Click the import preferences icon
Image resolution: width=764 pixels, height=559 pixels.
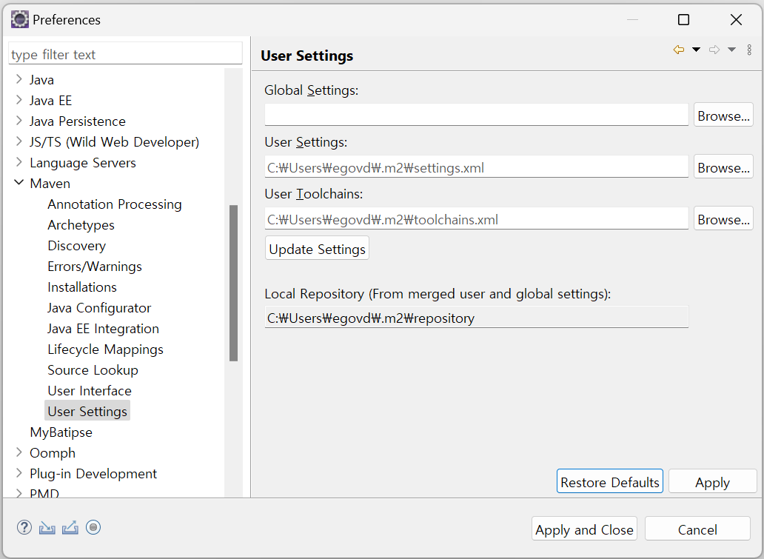pyautogui.click(x=47, y=528)
